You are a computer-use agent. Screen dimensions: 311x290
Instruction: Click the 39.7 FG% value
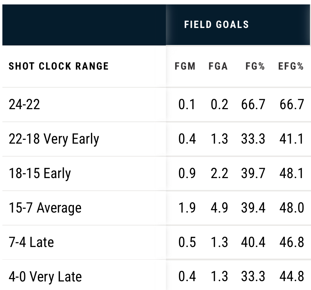tap(253, 173)
